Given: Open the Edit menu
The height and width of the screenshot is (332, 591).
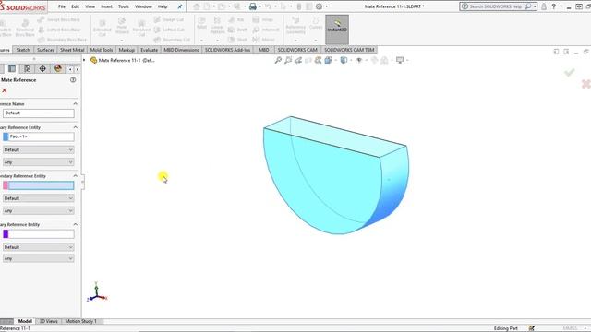Looking at the screenshot, I should tap(76, 6).
